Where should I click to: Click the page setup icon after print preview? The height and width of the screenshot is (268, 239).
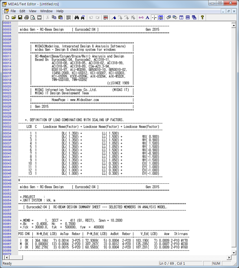point(40,17)
